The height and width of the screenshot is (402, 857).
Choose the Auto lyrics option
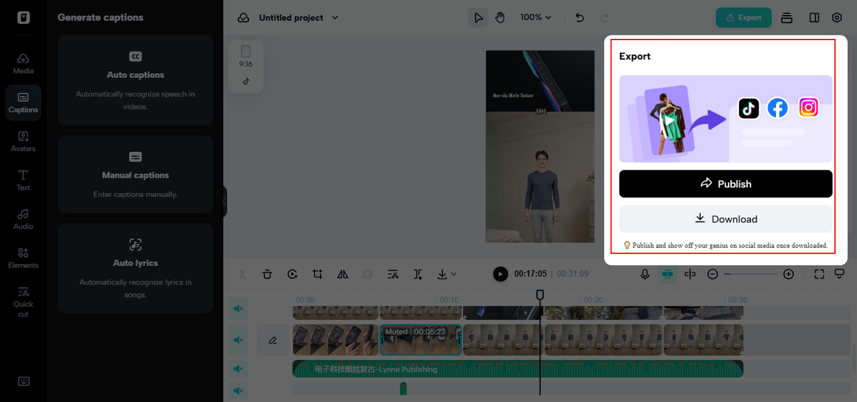tap(135, 268)
